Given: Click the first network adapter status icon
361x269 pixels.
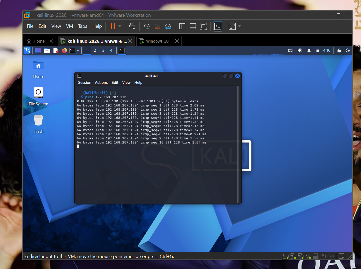Looking at the screenshot, I should click(293, 256).
